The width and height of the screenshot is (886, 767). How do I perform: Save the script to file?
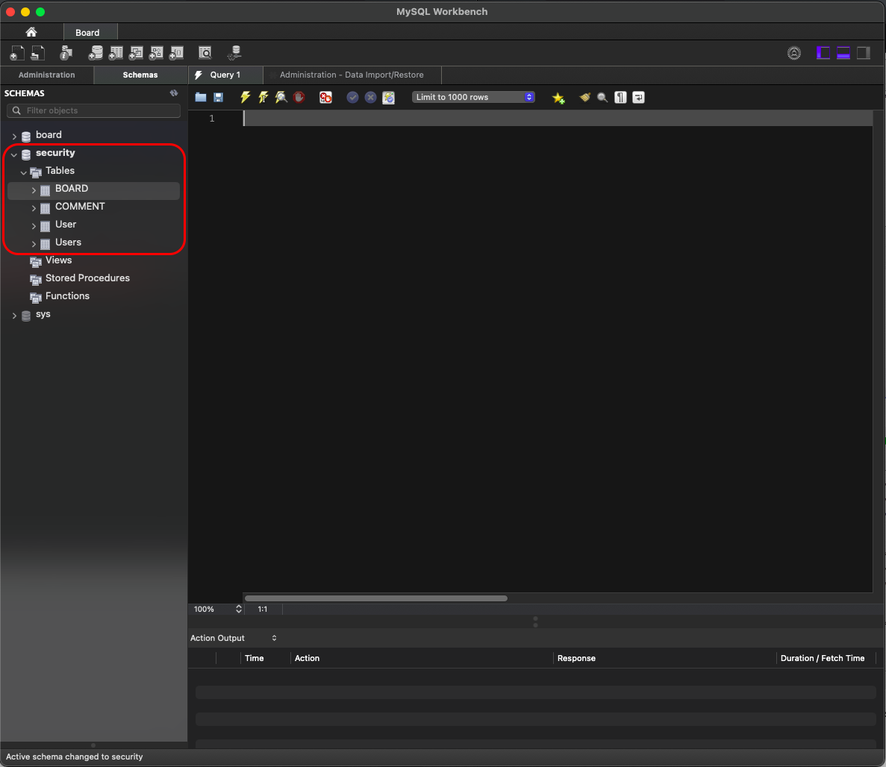click(x=218, y=97)
